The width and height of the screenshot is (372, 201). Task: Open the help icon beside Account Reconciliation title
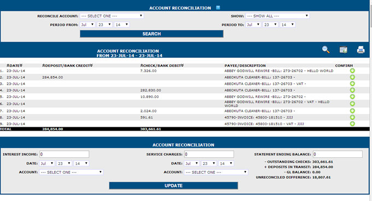click(x=218, y=8)
